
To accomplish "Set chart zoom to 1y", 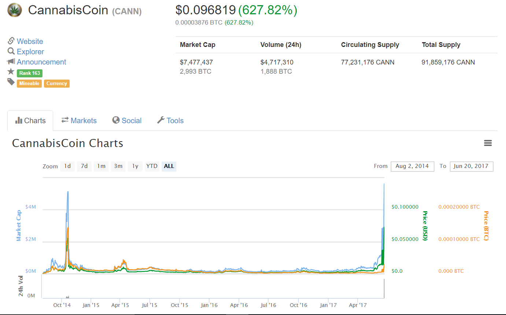I will point(135,166).
